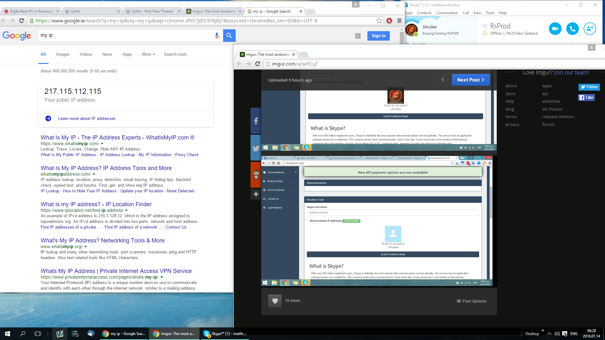Screen dimensions: 605x340
Task: Share Imgur post on Twitter sidebar
Action: pyautogui.click(x=256, y=148)
